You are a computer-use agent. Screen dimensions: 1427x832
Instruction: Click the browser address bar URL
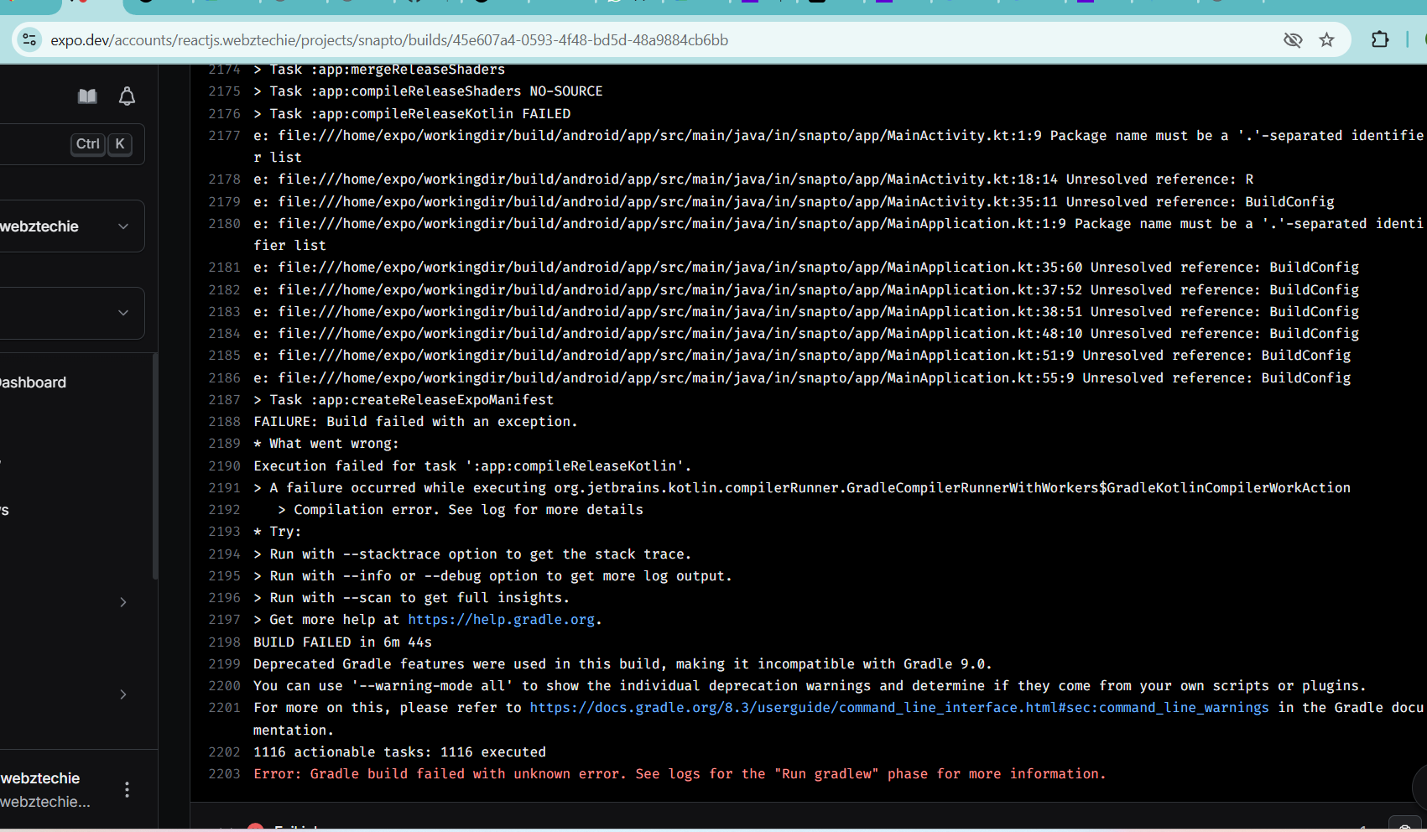389,40
